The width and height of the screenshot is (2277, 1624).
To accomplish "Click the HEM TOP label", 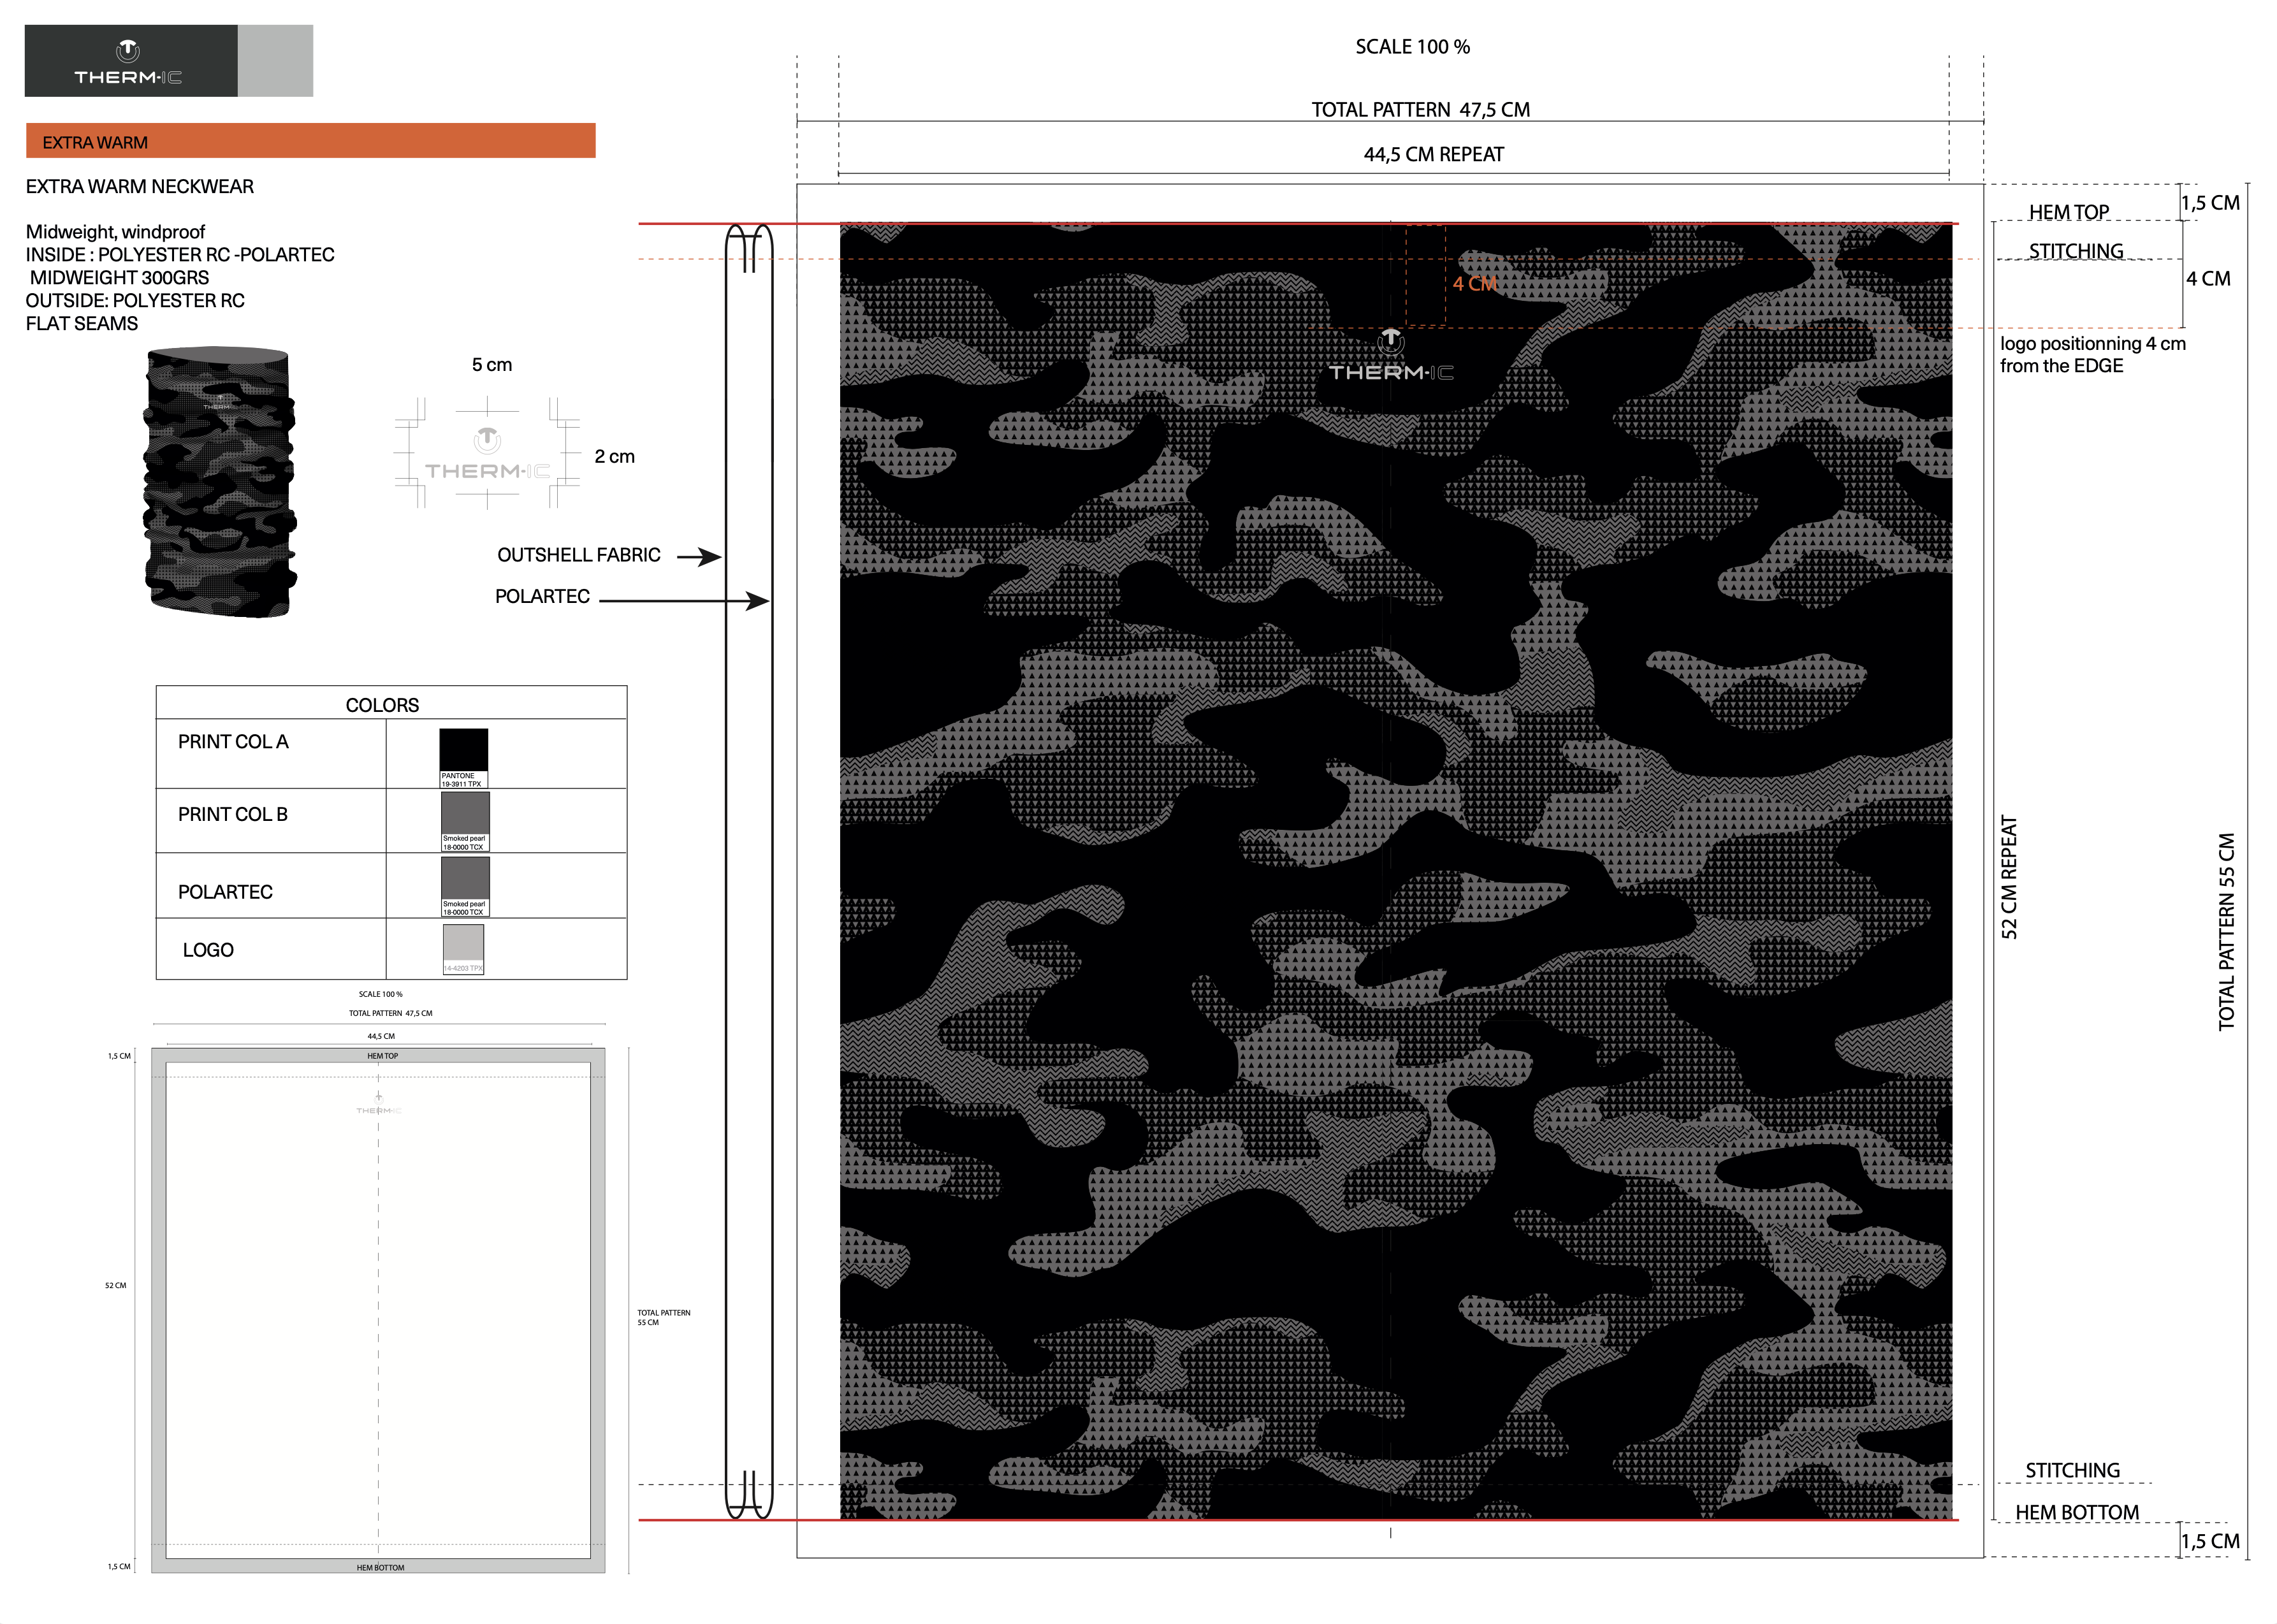I will (x=2068, y=212).
